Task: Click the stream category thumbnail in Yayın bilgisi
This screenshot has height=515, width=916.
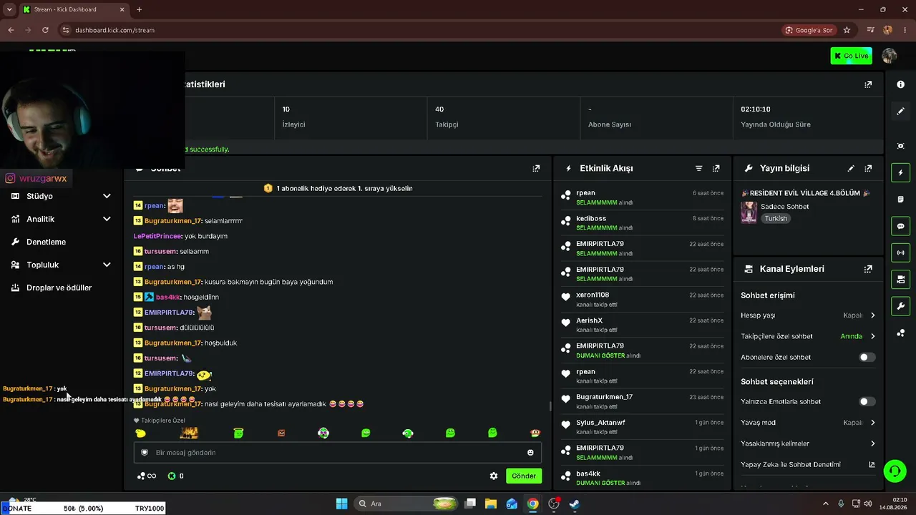Action: [749, 212]
